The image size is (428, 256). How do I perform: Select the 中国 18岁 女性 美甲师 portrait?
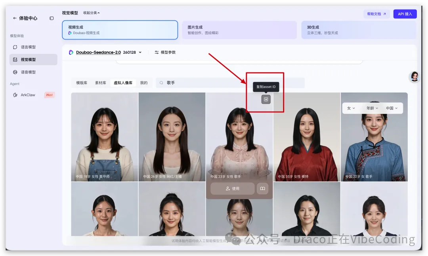coord(105,137)
